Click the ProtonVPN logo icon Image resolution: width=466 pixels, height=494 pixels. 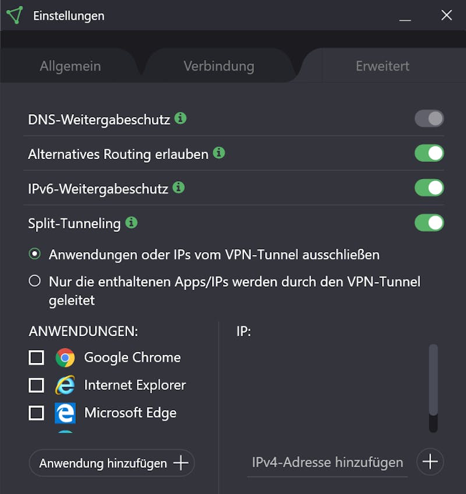click(15, 15)
